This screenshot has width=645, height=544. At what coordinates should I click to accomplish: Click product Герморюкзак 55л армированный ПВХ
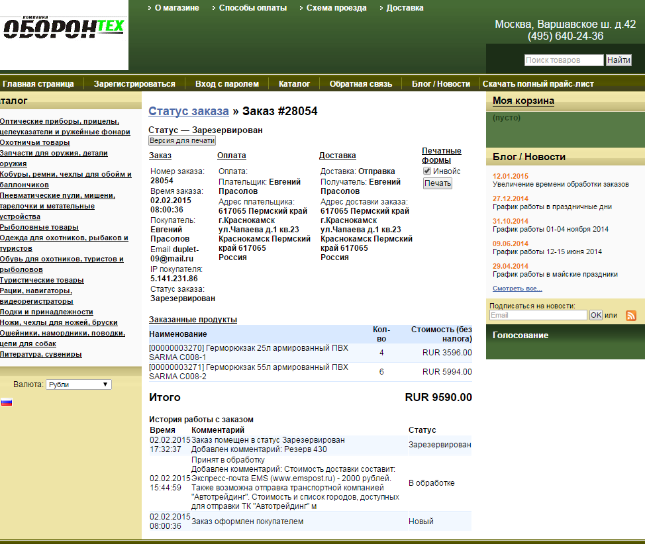(x=248, y=372)
